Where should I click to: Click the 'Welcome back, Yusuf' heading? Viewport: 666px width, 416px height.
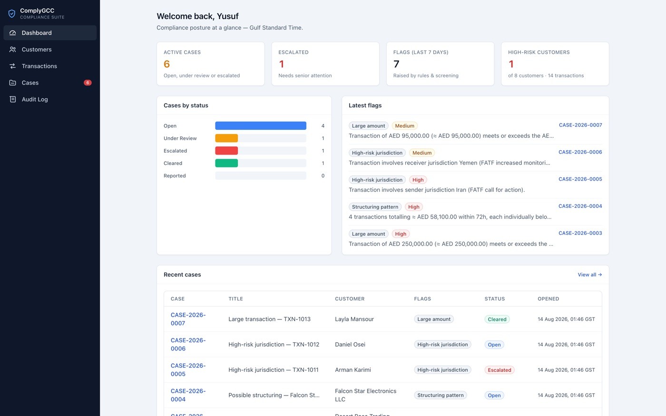[x=197, y=16]
